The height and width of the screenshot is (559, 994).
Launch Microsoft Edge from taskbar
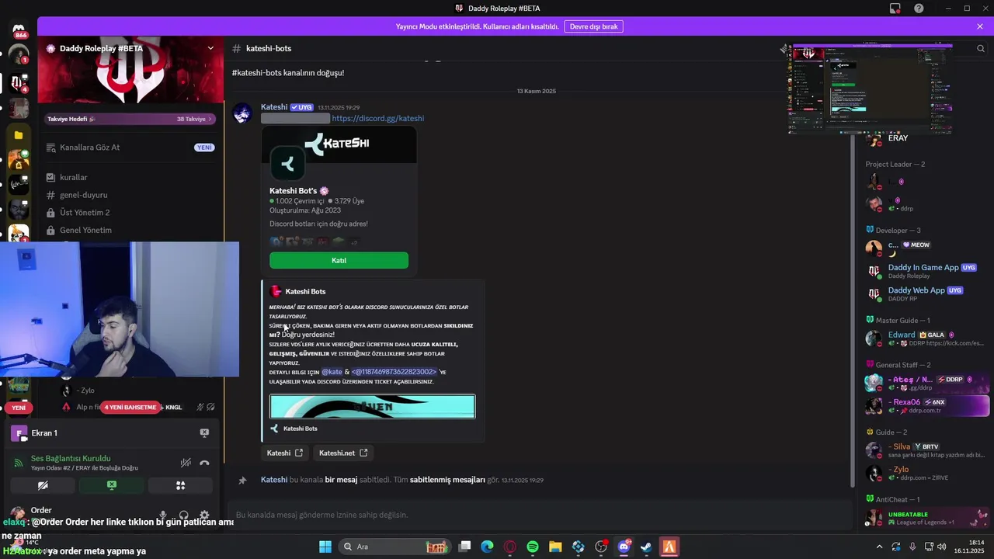tap(487, 547)
